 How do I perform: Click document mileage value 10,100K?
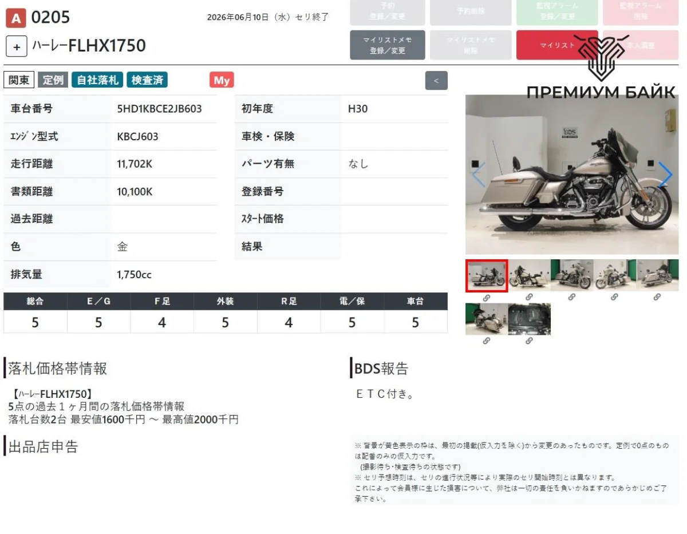click(x=135, y=192)
